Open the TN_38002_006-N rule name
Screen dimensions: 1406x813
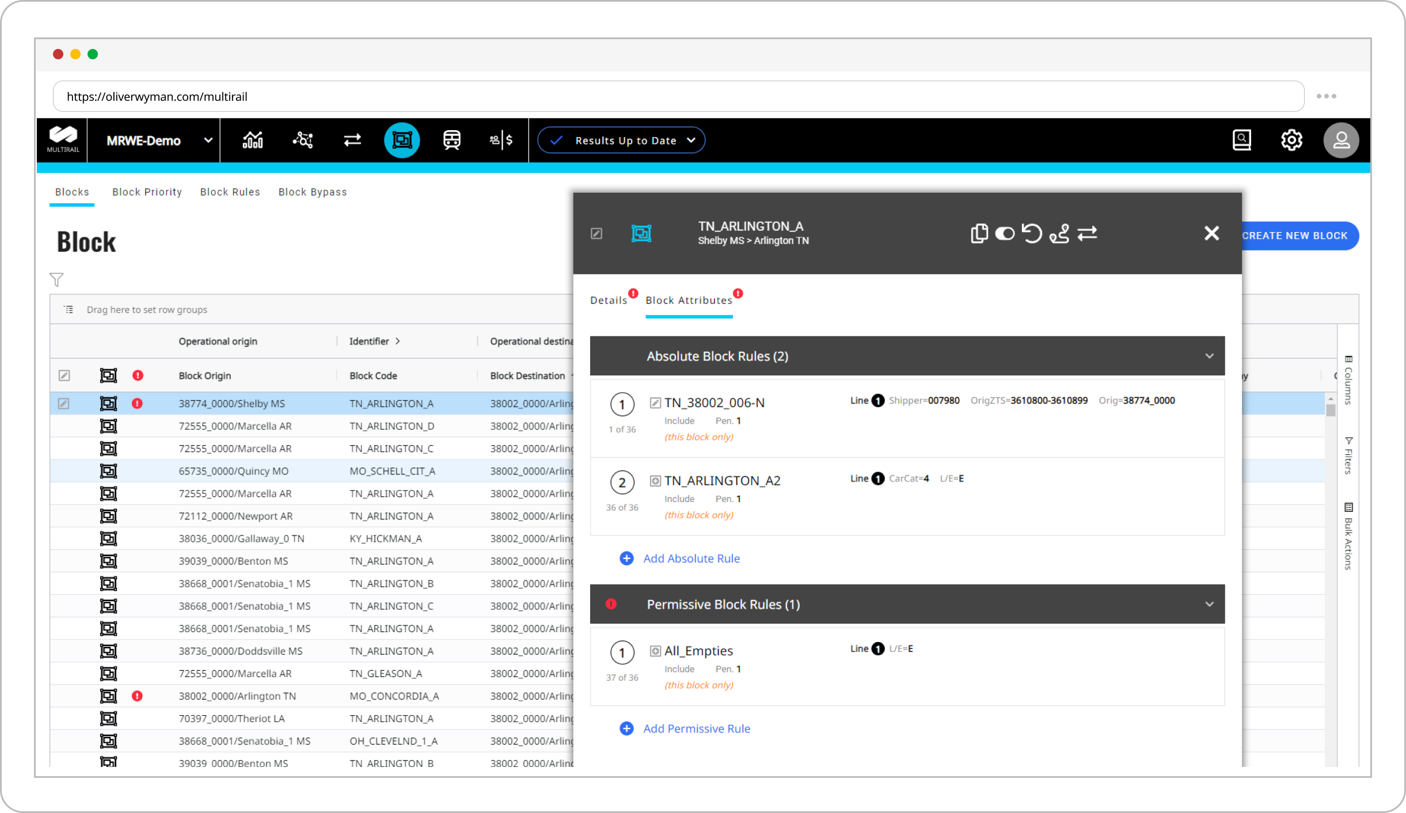coord(715,402)
